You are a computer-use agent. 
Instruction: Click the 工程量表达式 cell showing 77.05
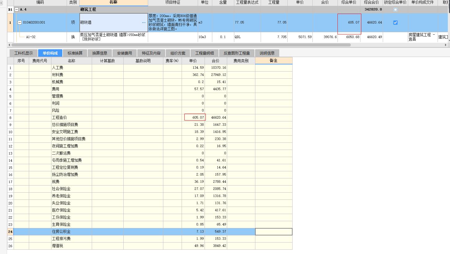[x=247, y=23]
